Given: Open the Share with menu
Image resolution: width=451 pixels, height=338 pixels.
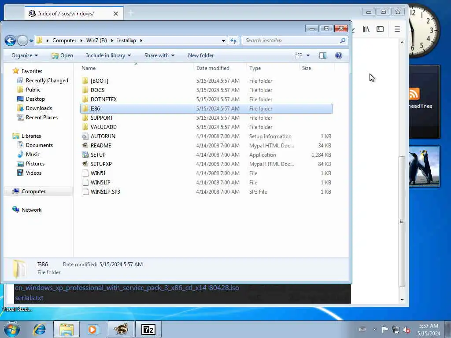Looking at the screenshot, I should pos(159,55).
